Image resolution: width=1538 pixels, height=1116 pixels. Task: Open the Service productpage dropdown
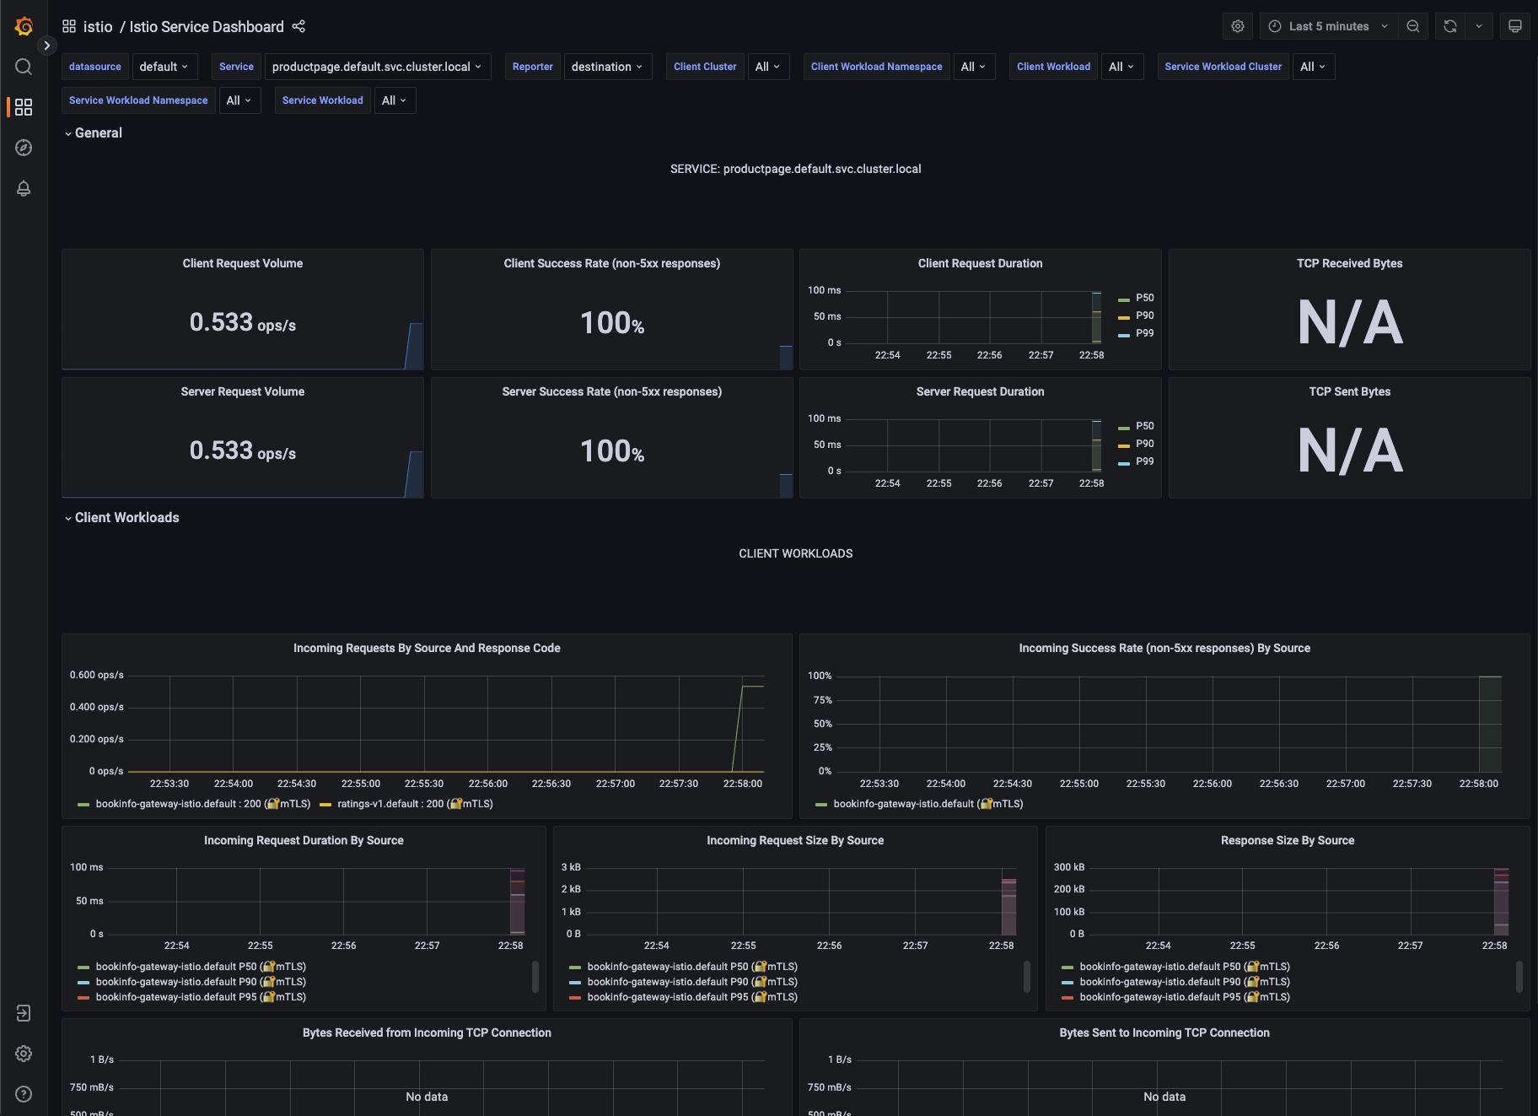377,67
